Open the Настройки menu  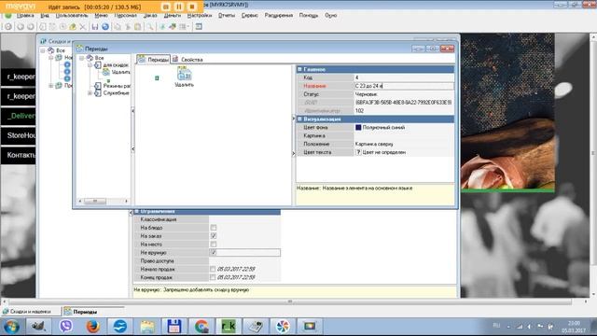(199, 15)
